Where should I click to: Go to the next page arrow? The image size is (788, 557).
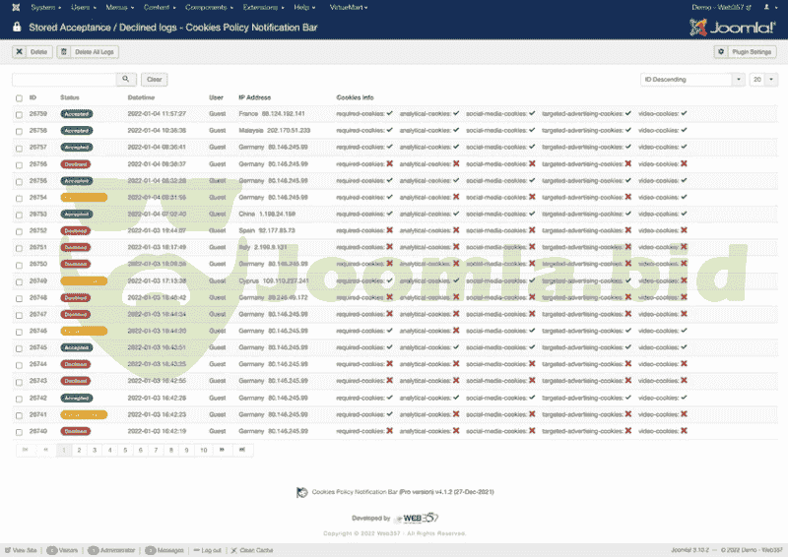click(x=222, y=449)
